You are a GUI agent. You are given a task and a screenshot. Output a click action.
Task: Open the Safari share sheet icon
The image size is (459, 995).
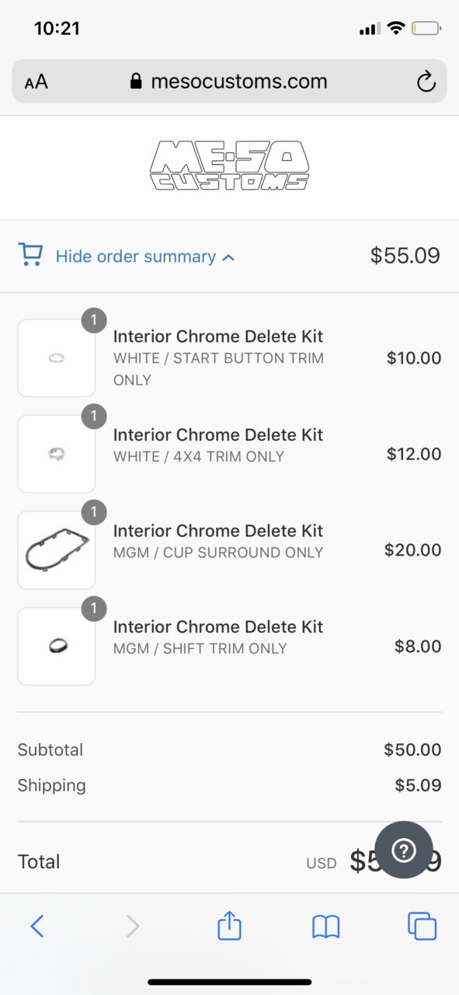tap(229, 925)
